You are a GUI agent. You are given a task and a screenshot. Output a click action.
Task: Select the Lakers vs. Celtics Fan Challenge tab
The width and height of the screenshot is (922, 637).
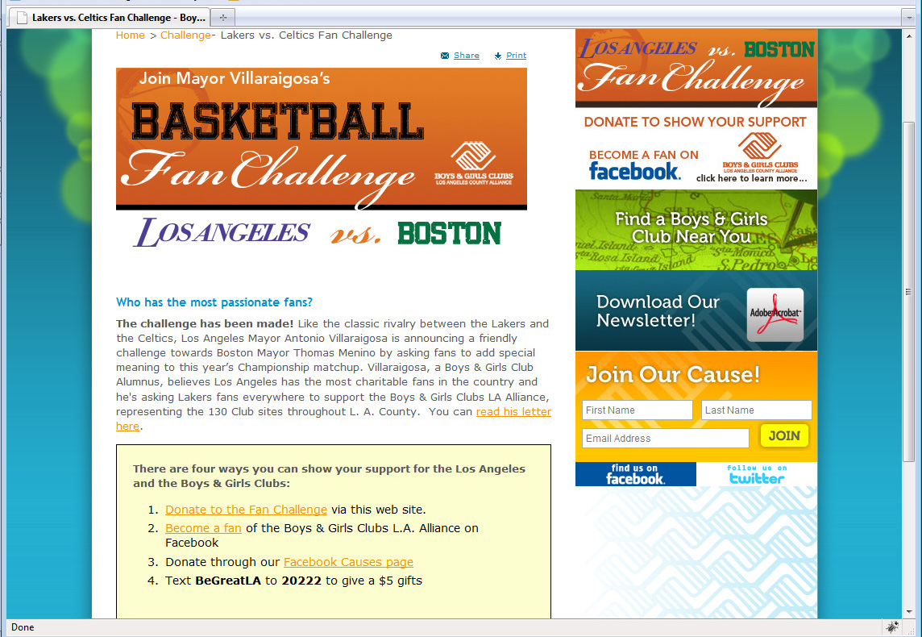[110, 18]
